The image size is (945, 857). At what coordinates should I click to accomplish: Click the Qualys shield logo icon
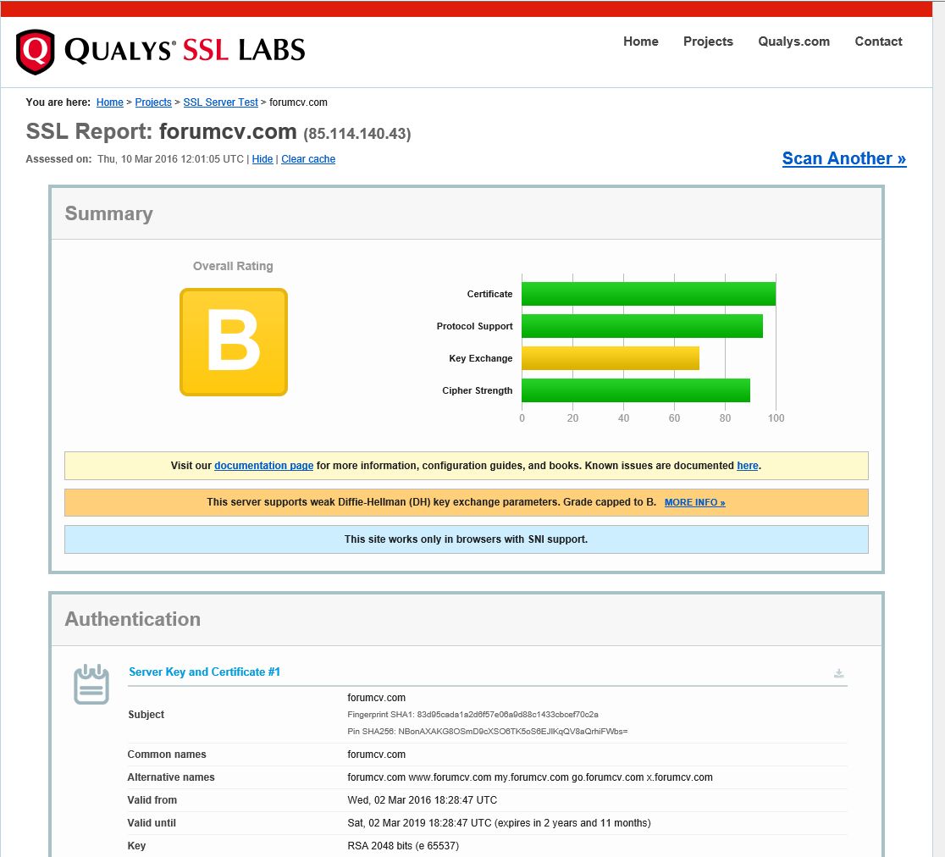[36, 52]
